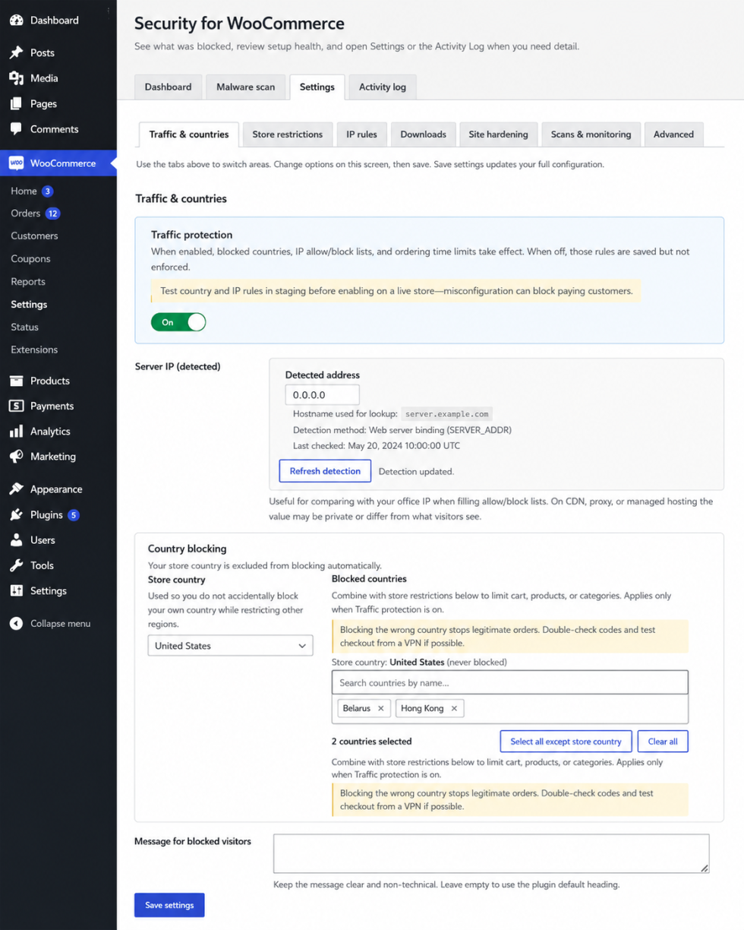Open WooCommerce Orders submenu item
This screenshot has width=744, height=930.
pyautogui.click(x=26, y=214)
